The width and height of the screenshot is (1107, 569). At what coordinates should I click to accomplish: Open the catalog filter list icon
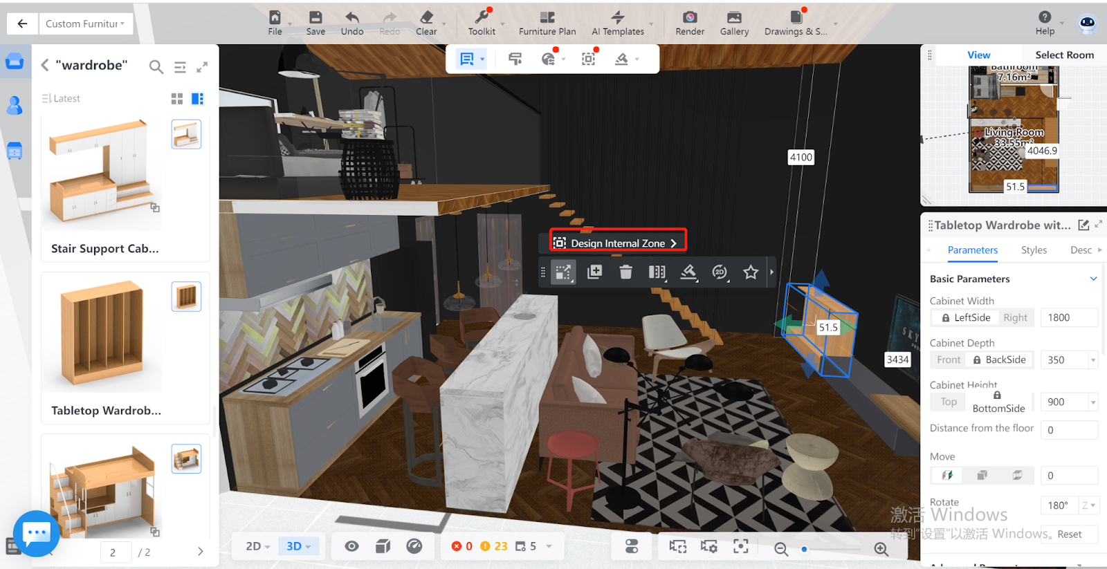coord(180,67)
